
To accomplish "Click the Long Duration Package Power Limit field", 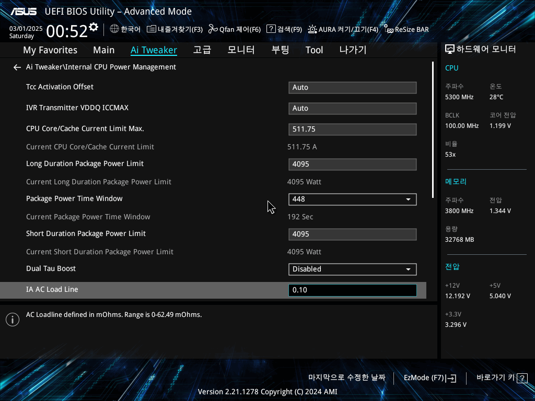I will (353, 164).
